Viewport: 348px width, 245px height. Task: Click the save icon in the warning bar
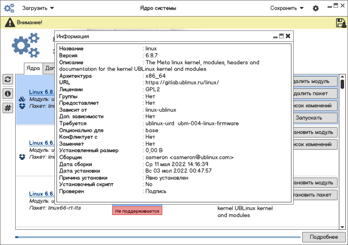(x=341, y=23)
